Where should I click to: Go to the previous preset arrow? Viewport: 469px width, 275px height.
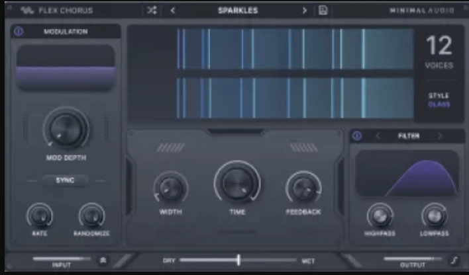coord(173,11)
